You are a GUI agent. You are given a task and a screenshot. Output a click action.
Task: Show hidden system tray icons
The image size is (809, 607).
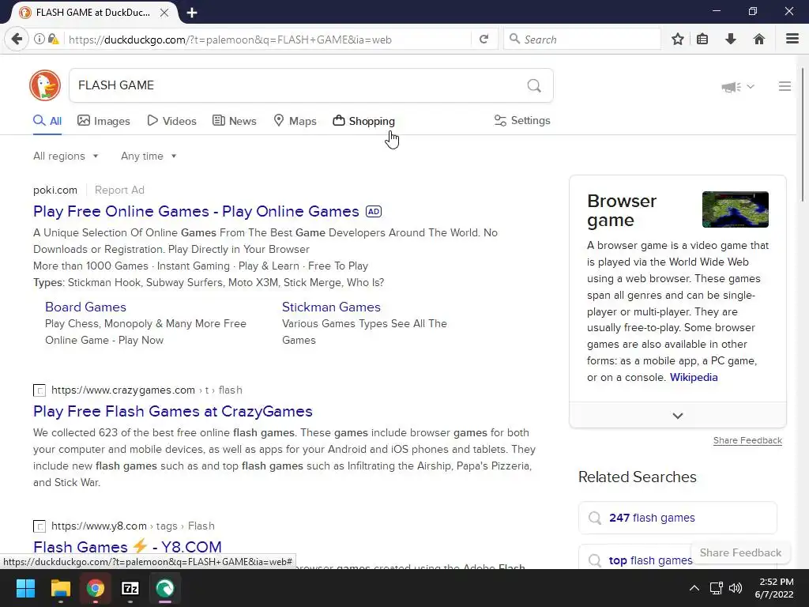(694, 588)
